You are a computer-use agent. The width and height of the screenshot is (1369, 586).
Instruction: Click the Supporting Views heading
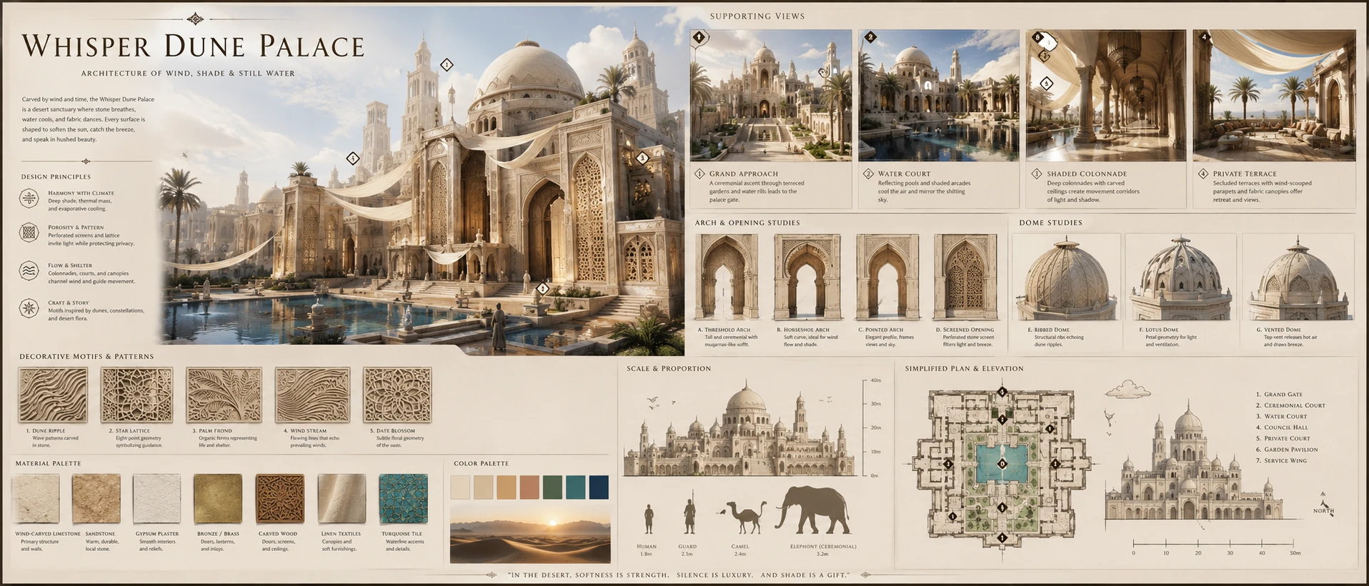coord(757,16)
